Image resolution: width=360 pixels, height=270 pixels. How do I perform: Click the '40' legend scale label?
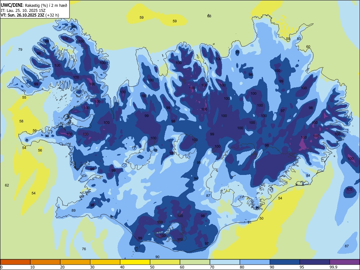tap(122, 267)
